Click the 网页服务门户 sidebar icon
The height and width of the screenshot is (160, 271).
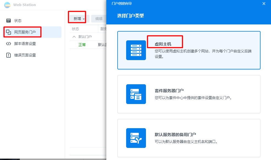(x=9, y=32)
